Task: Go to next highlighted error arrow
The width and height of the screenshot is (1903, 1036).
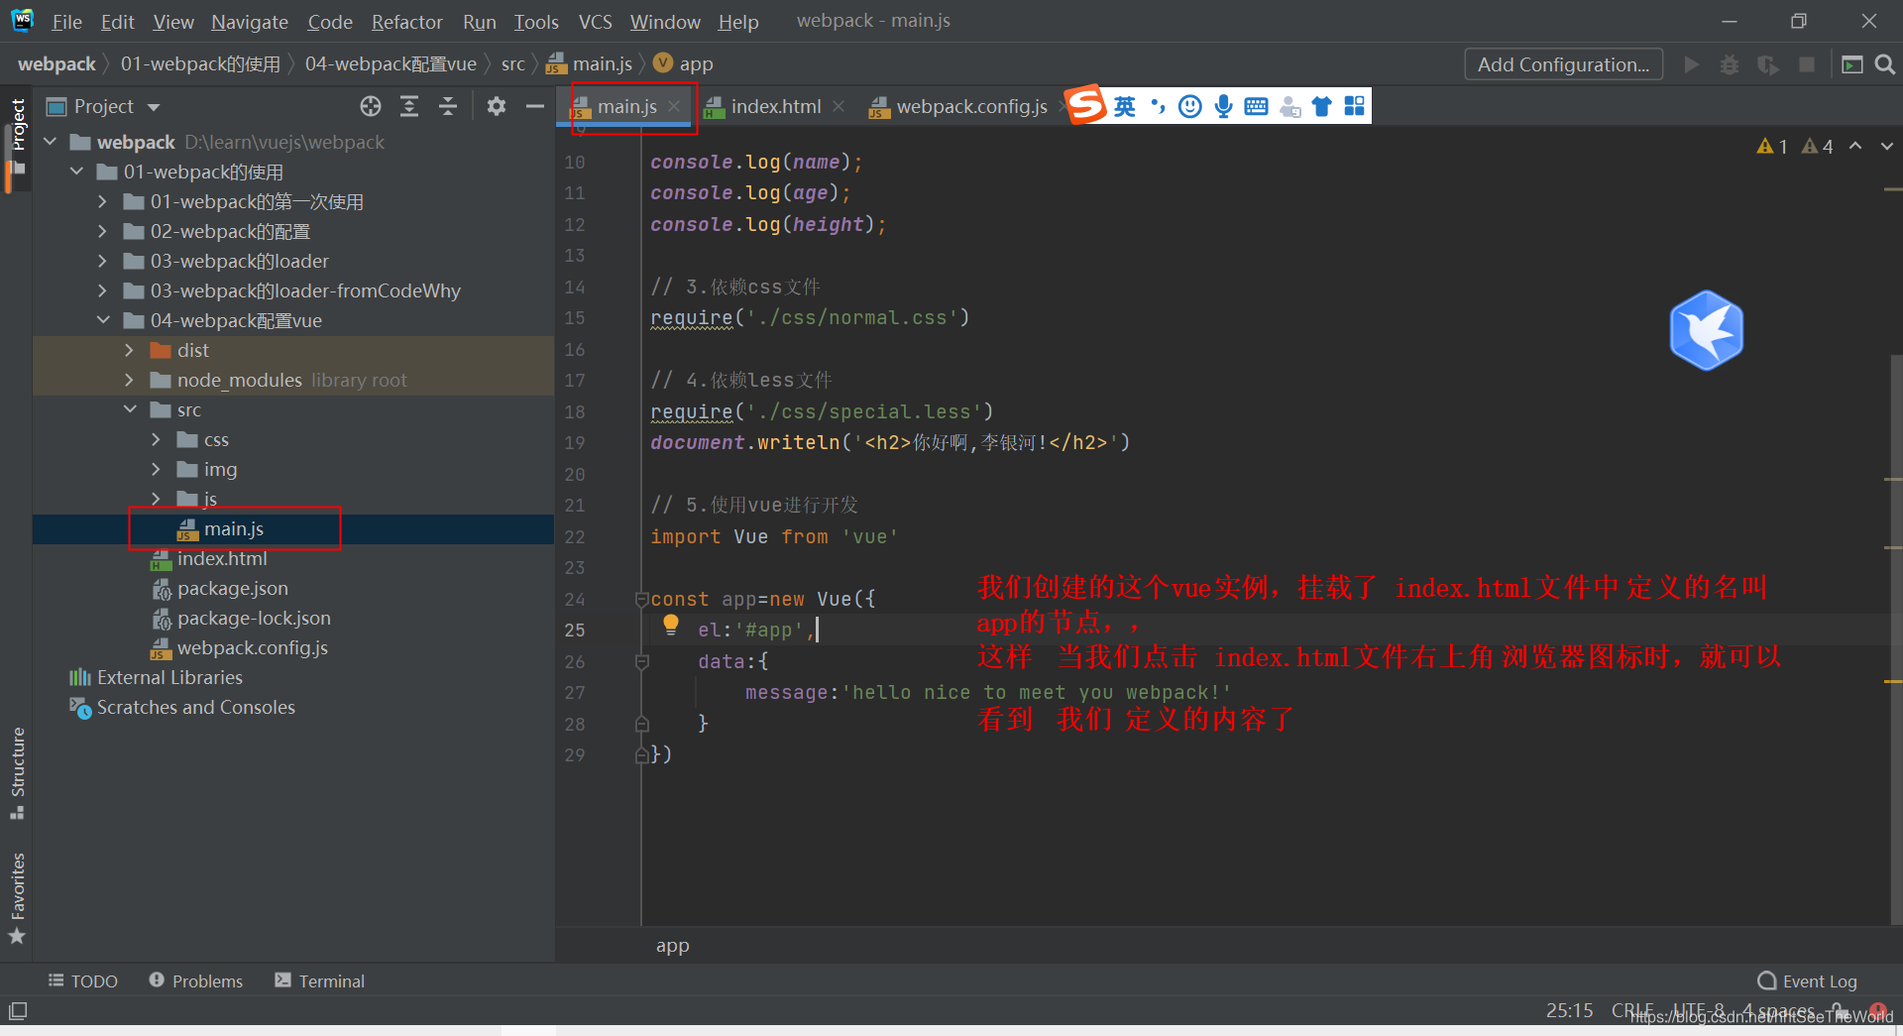Action: [x=1886, y=146]
